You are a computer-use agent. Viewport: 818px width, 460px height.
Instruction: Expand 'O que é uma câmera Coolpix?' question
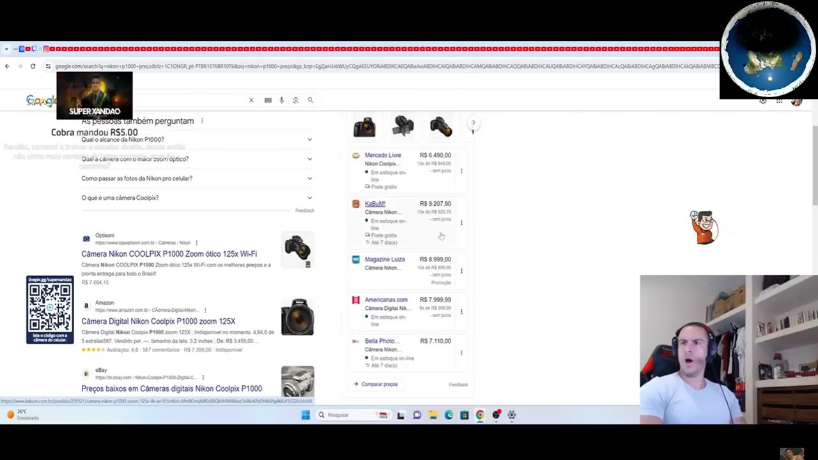197,198
